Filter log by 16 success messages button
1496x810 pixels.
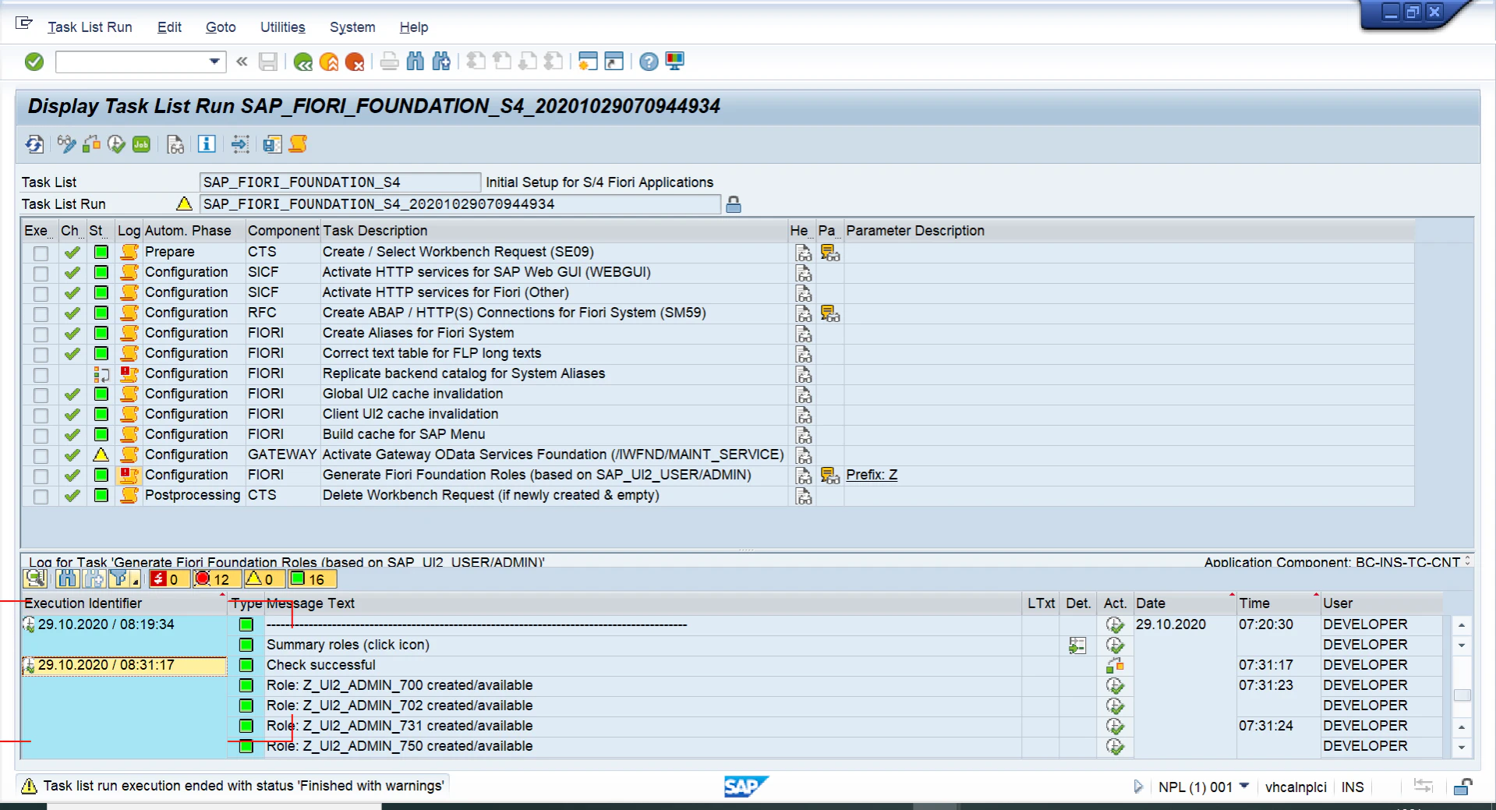tap(312, 579)
